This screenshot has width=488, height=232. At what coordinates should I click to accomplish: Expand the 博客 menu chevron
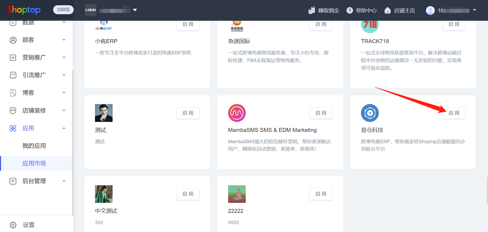coord(64,92)
